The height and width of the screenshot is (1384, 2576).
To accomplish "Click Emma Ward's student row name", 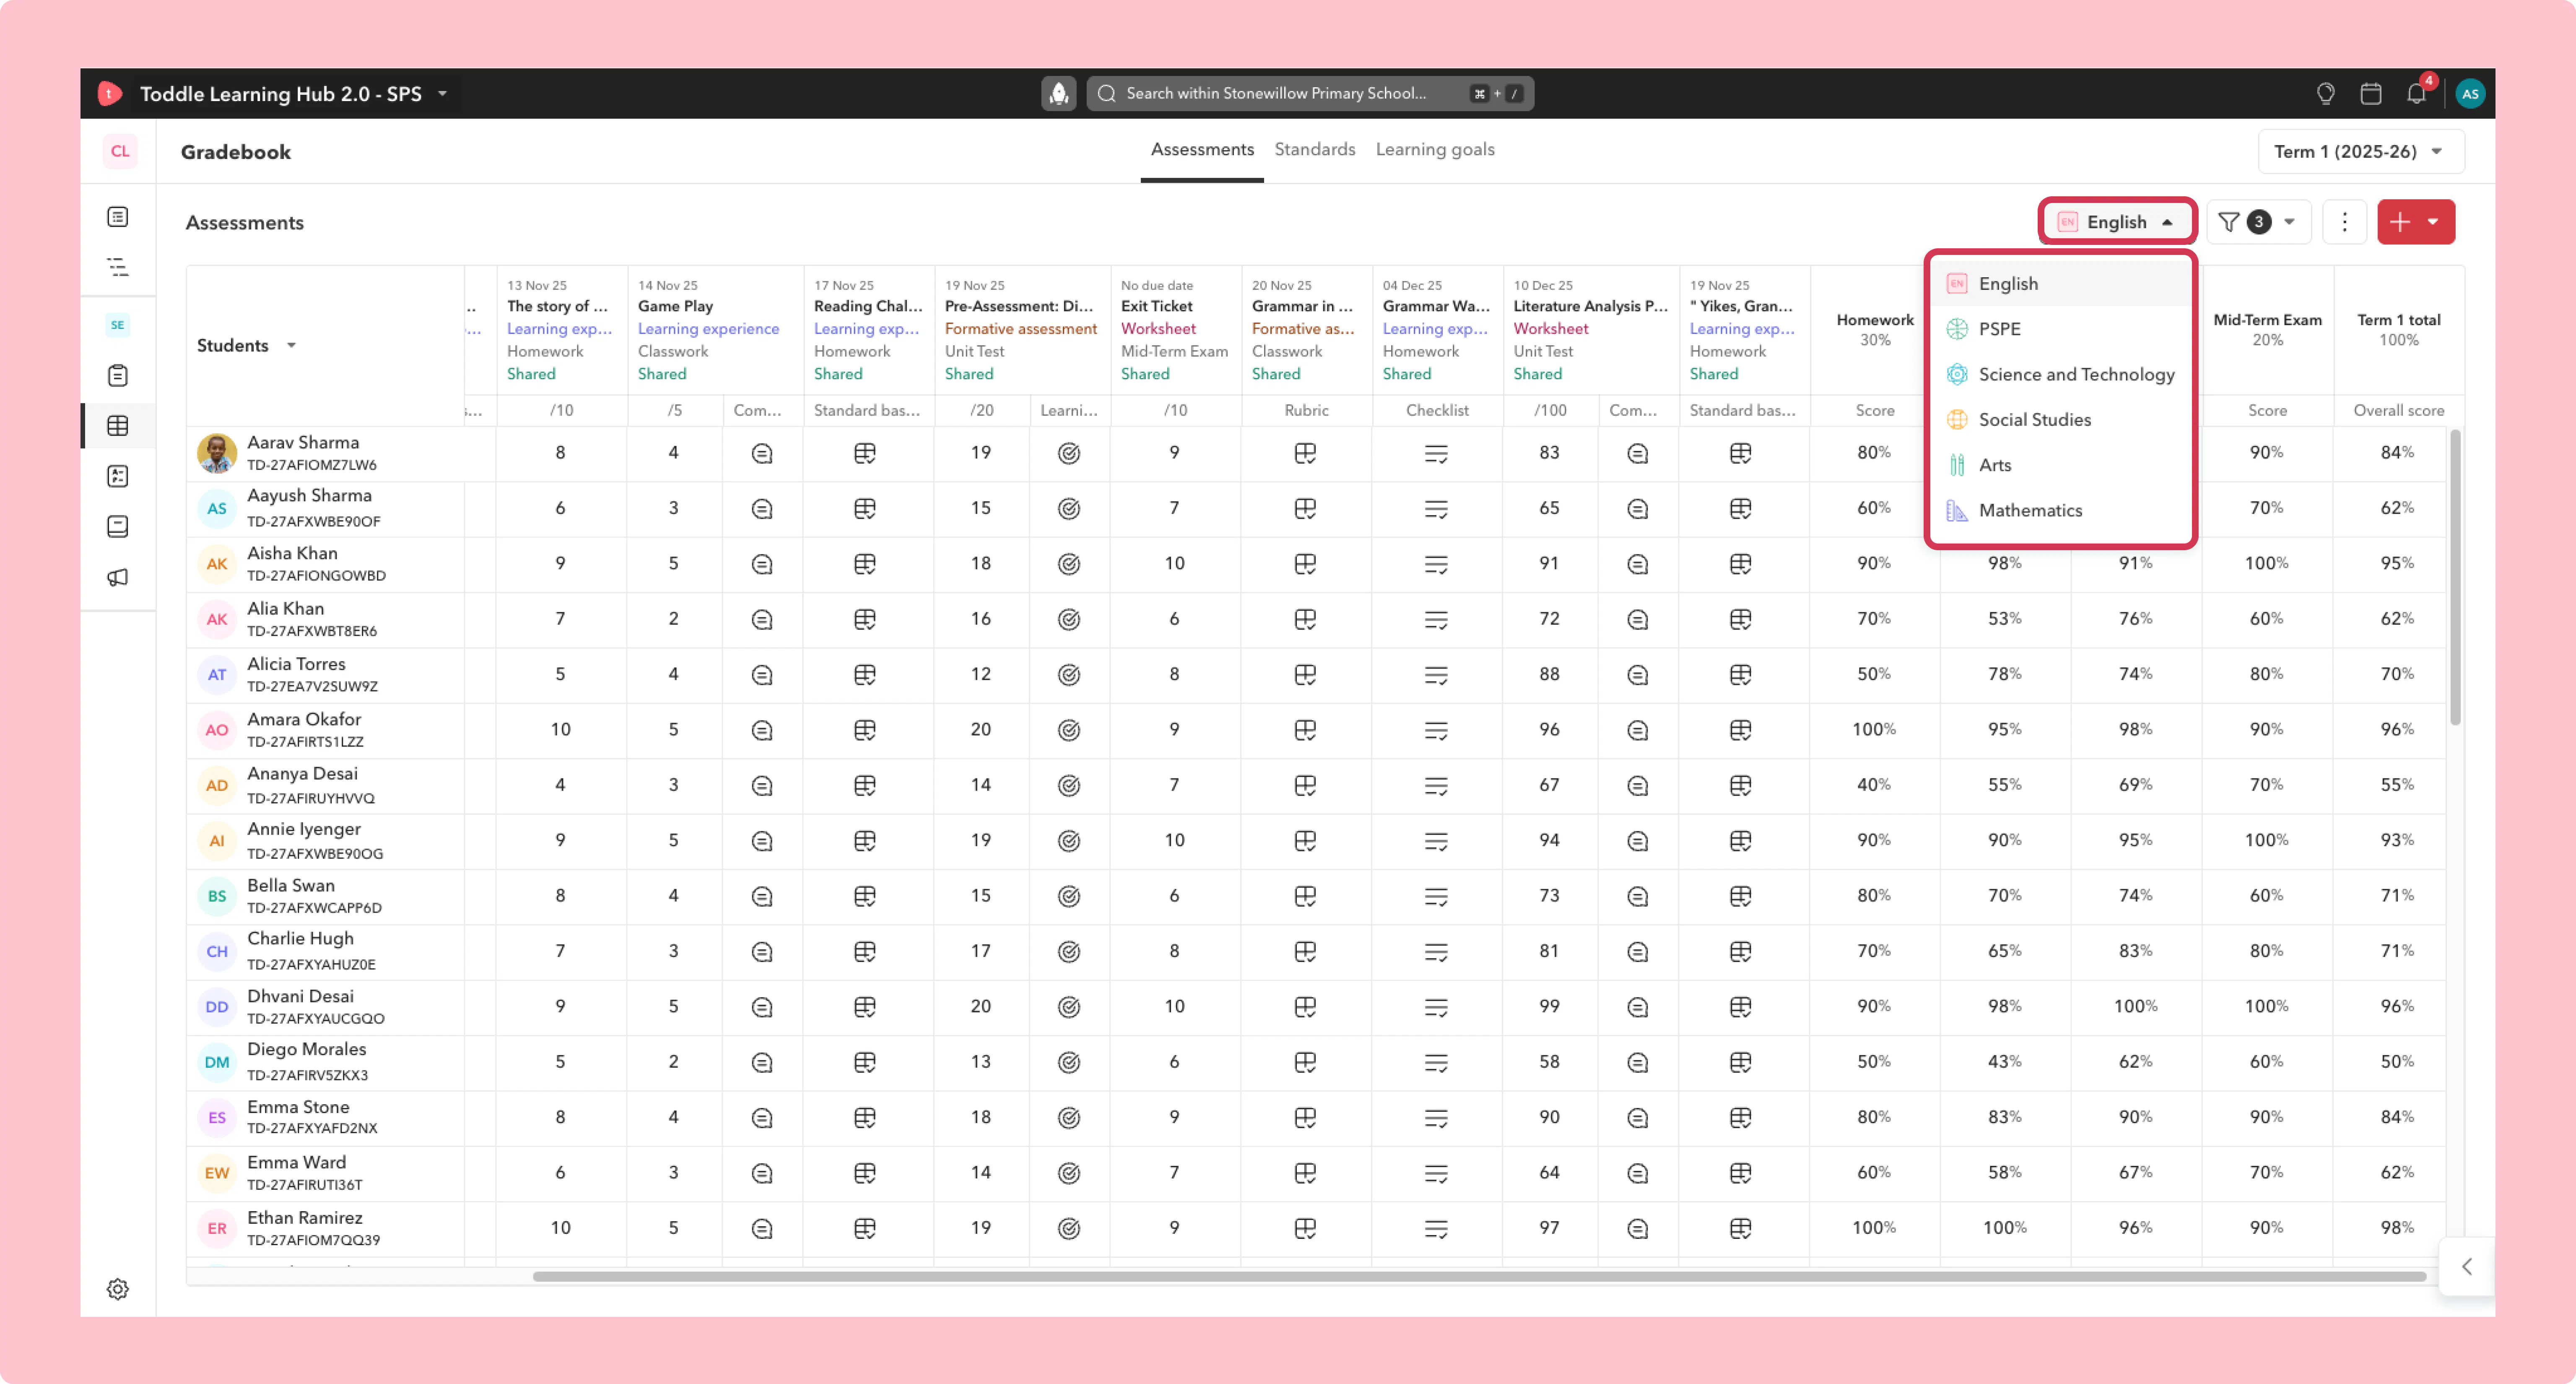I will (x=296, y=1162).
